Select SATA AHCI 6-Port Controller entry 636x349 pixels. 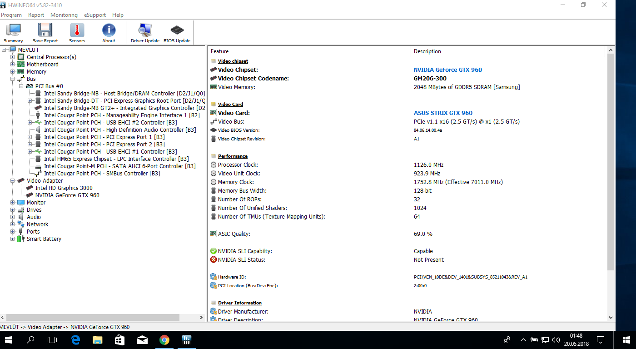click(x=119, y=166)
